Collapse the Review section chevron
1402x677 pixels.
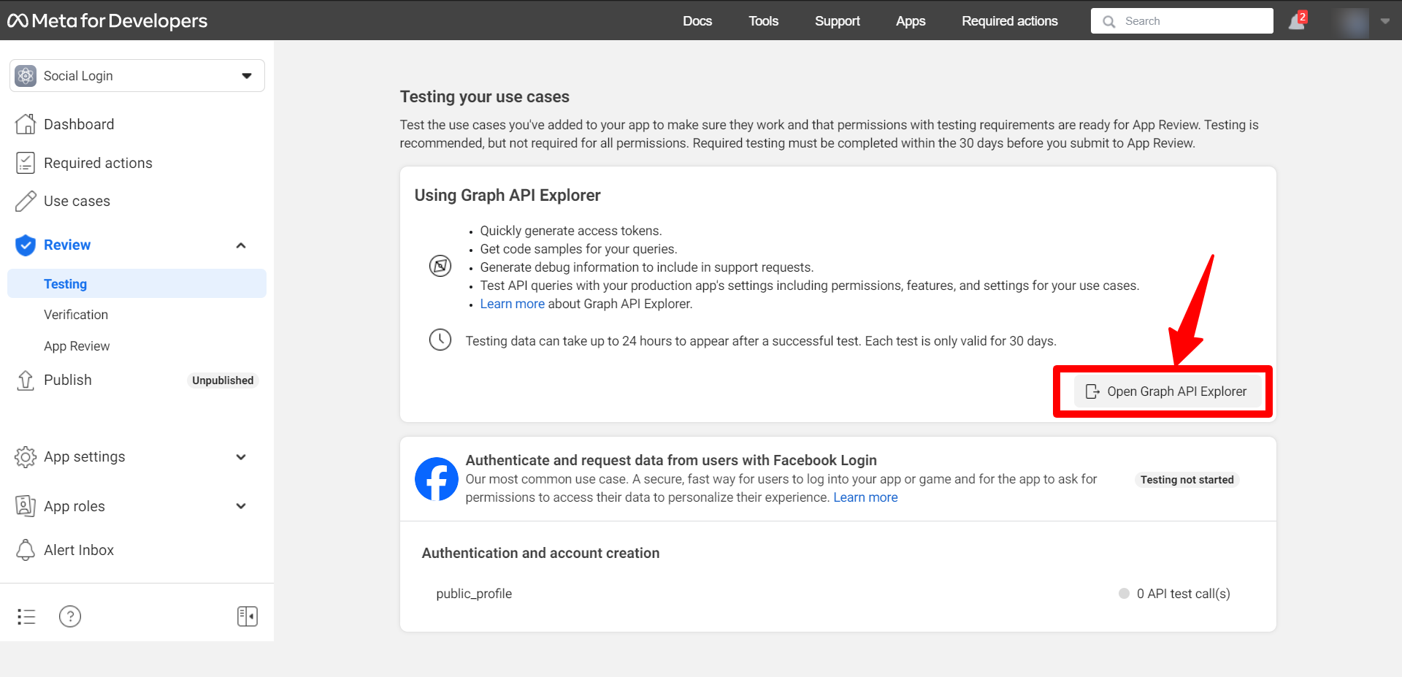(x=241, y=245)
